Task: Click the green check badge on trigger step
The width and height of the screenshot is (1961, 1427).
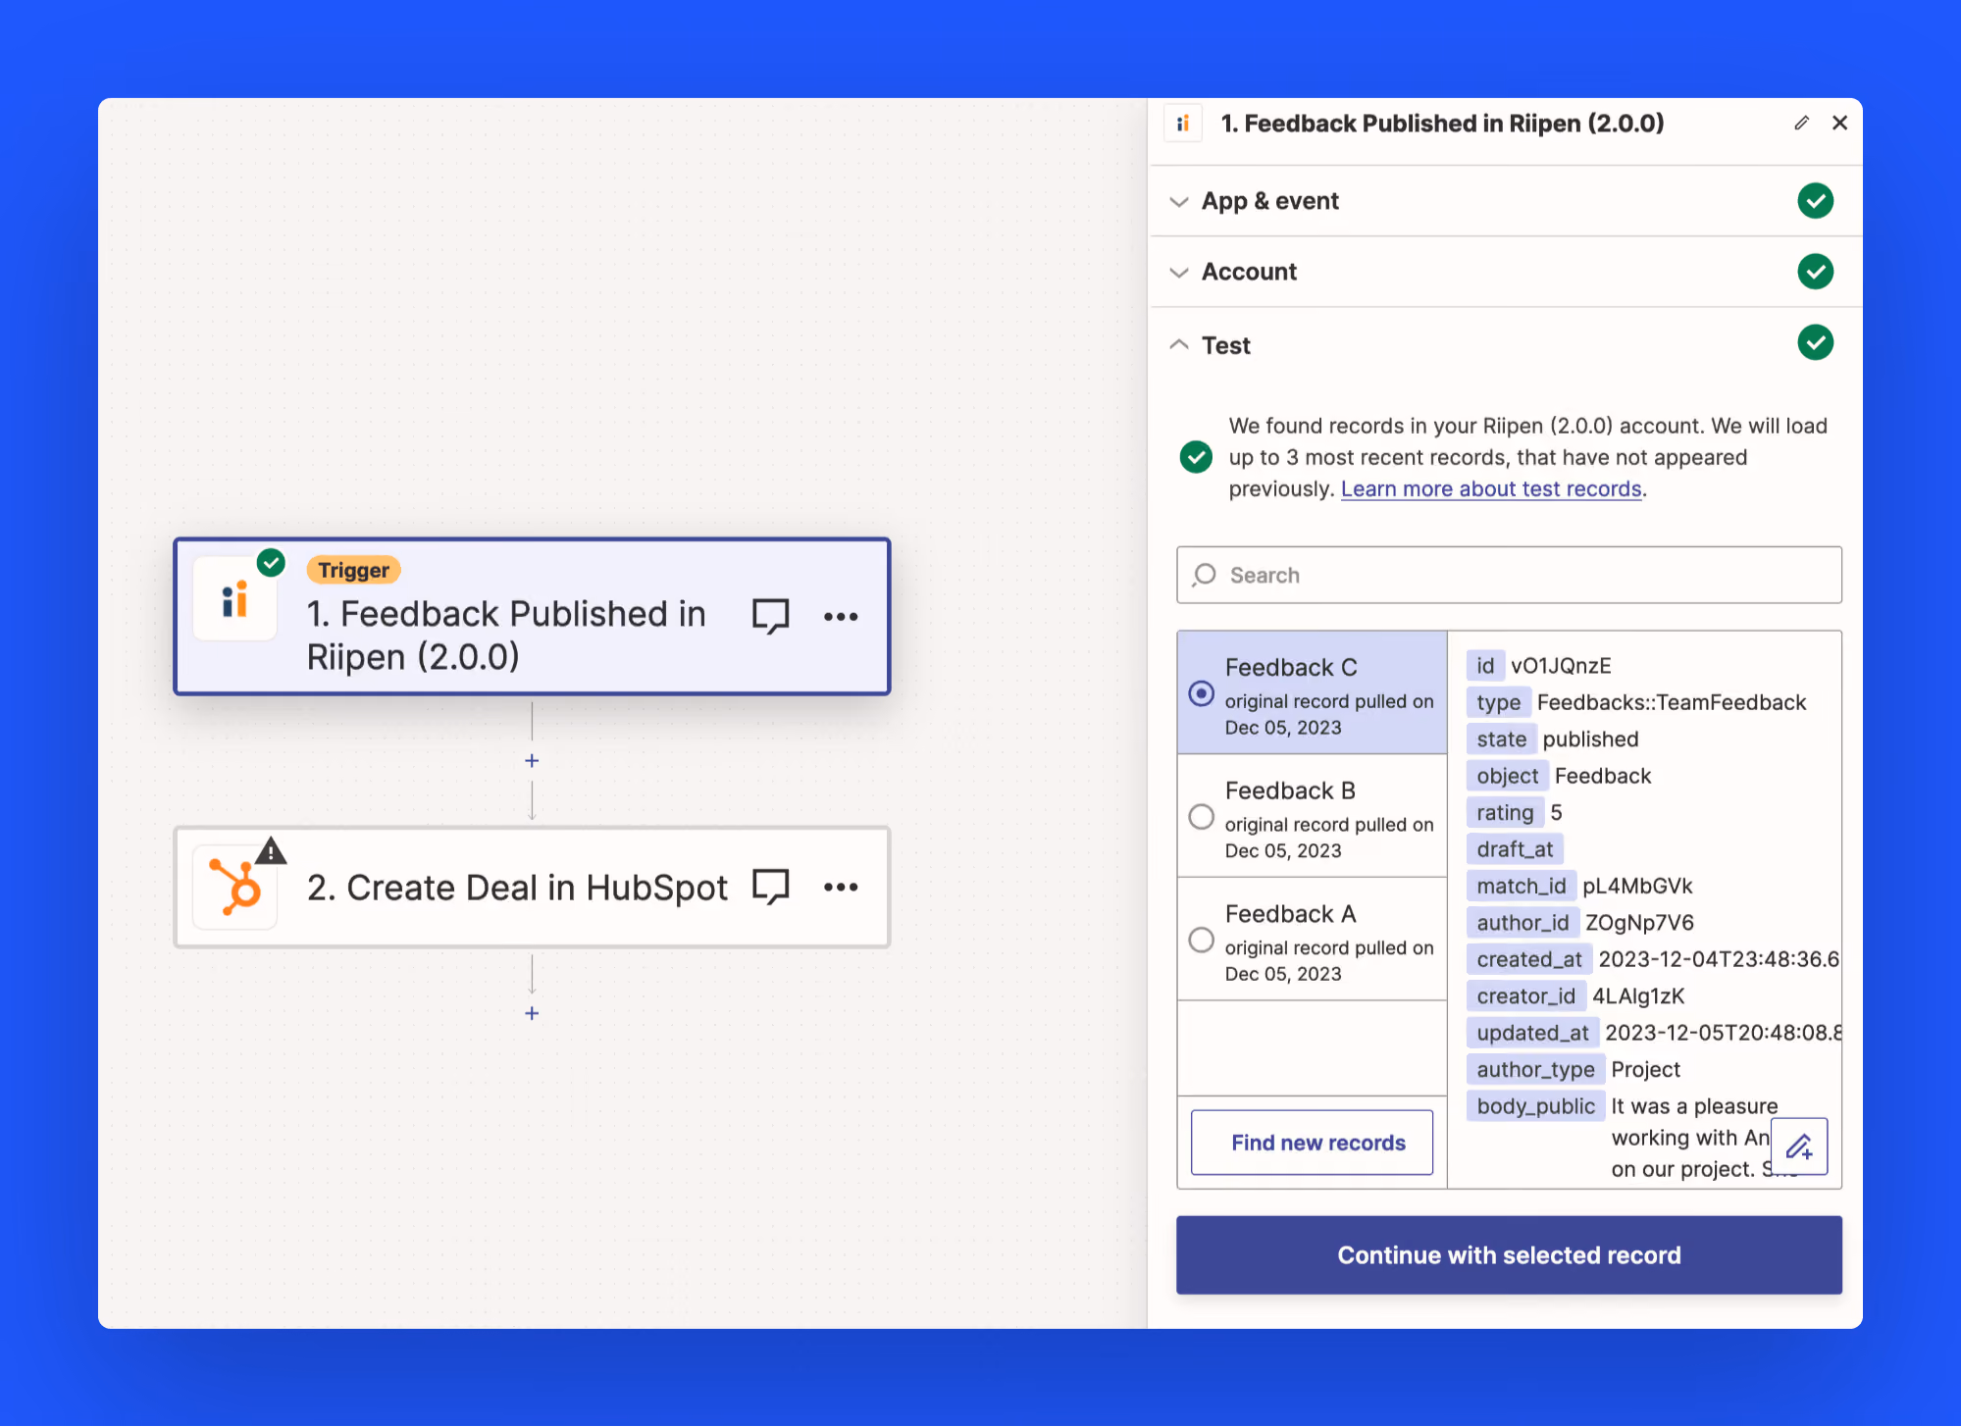Action: point(271,563)
